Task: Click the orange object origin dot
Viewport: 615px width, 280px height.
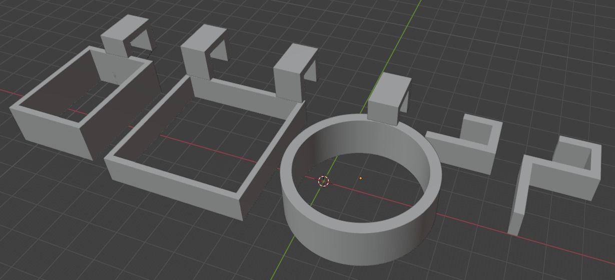Action: [x=360, y=178]
